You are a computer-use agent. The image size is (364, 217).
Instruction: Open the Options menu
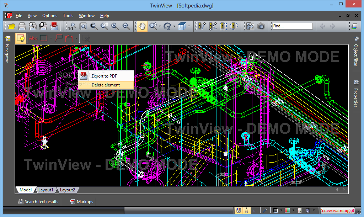(50, 16)
